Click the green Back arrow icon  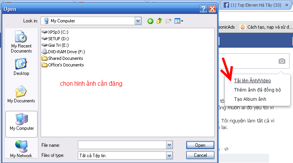pos(150,21)
